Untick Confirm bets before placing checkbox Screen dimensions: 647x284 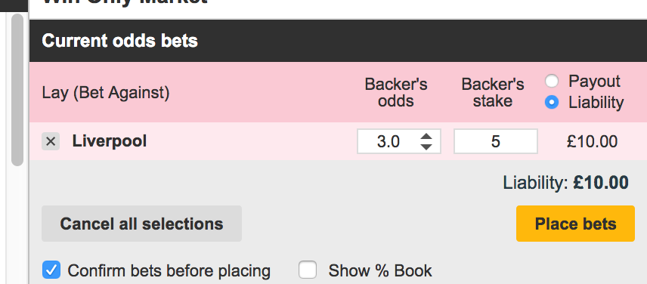click(51, 270)
